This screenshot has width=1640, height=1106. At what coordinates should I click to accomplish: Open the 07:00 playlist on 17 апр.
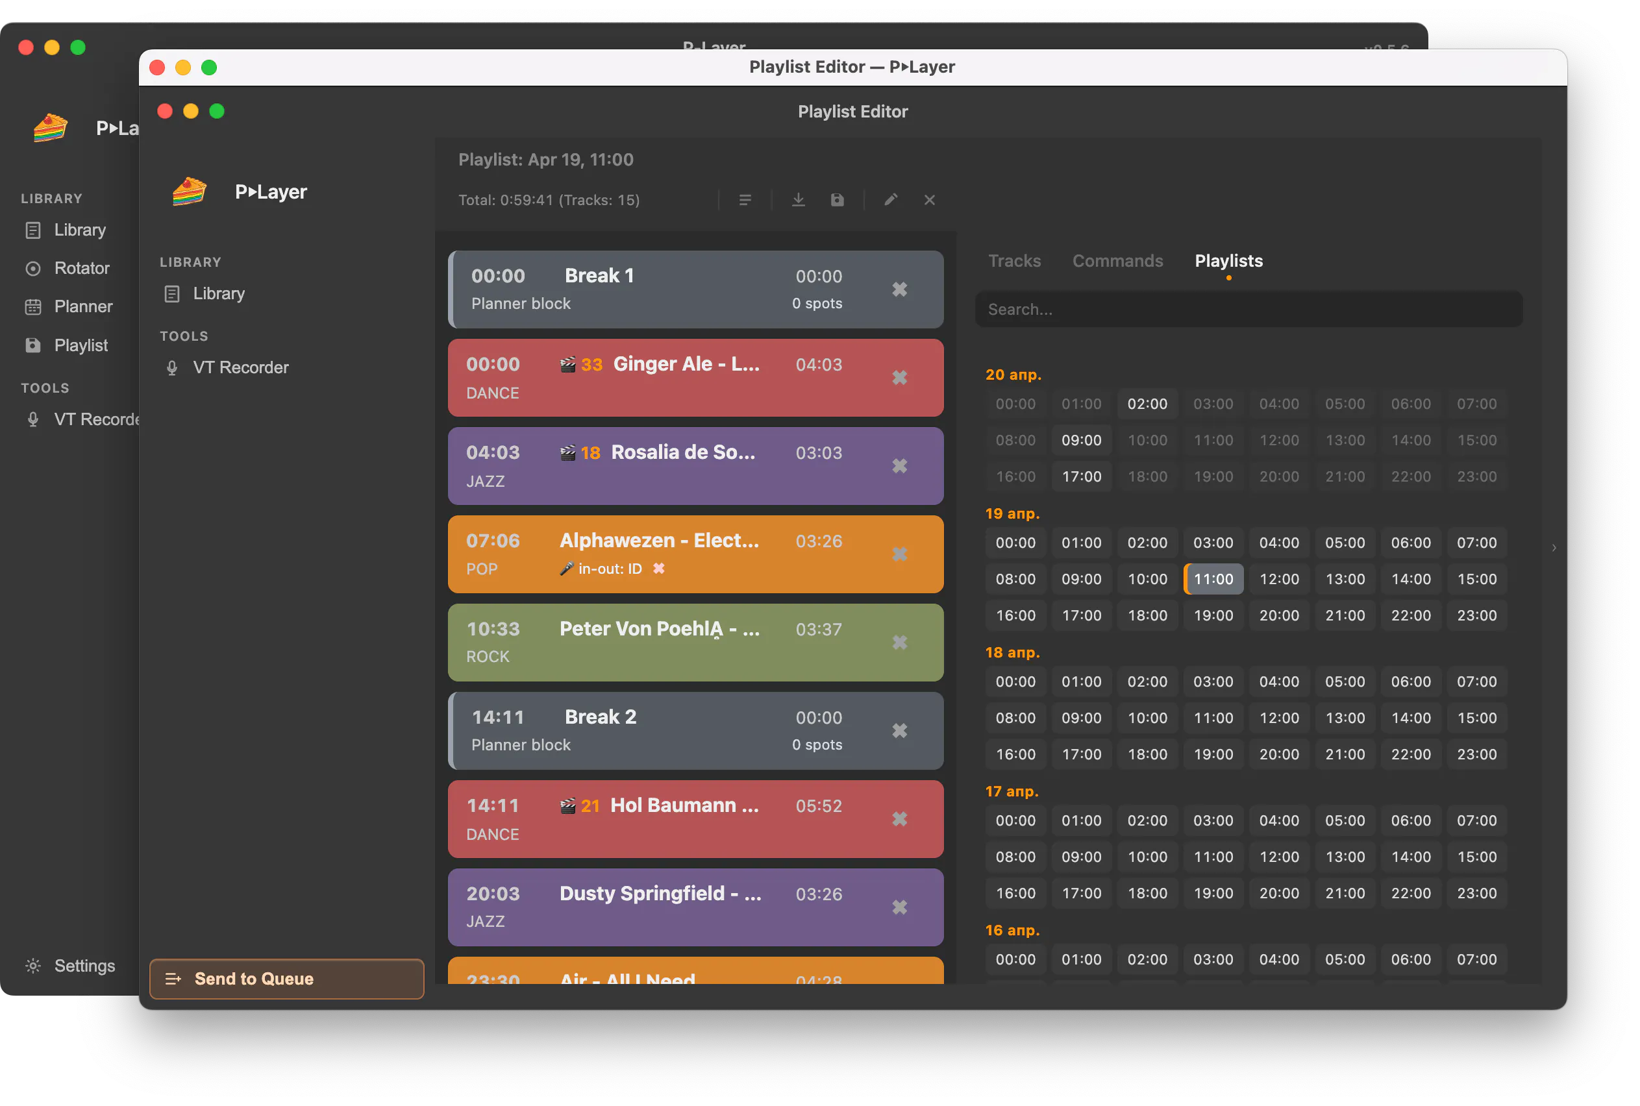click(1476, 820)
